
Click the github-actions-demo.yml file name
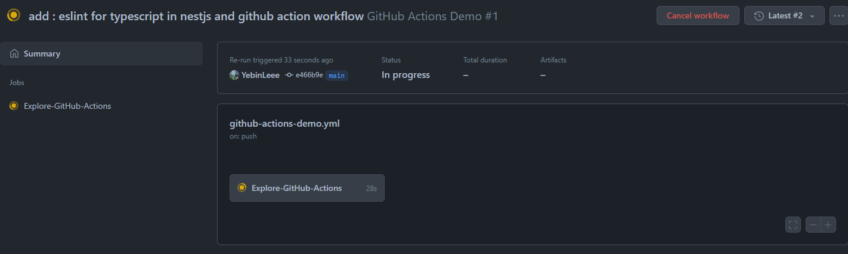pyautogui.click(x=284, y=124)
